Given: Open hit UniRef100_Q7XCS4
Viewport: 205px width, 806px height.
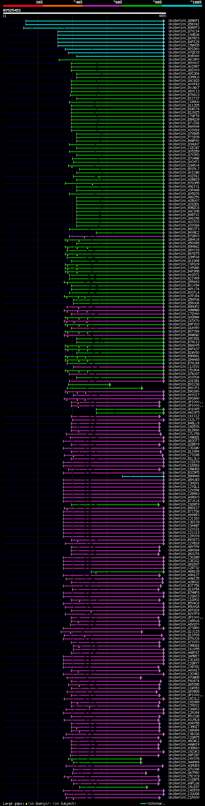Looking at the screenshot, I should coord(184,31).
